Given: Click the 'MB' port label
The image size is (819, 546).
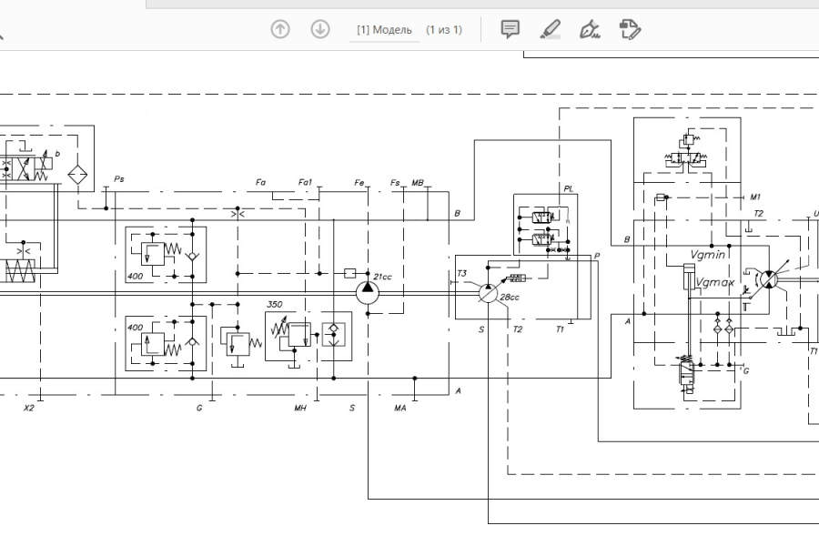Looking at the screenshot, I should point(418,182).
